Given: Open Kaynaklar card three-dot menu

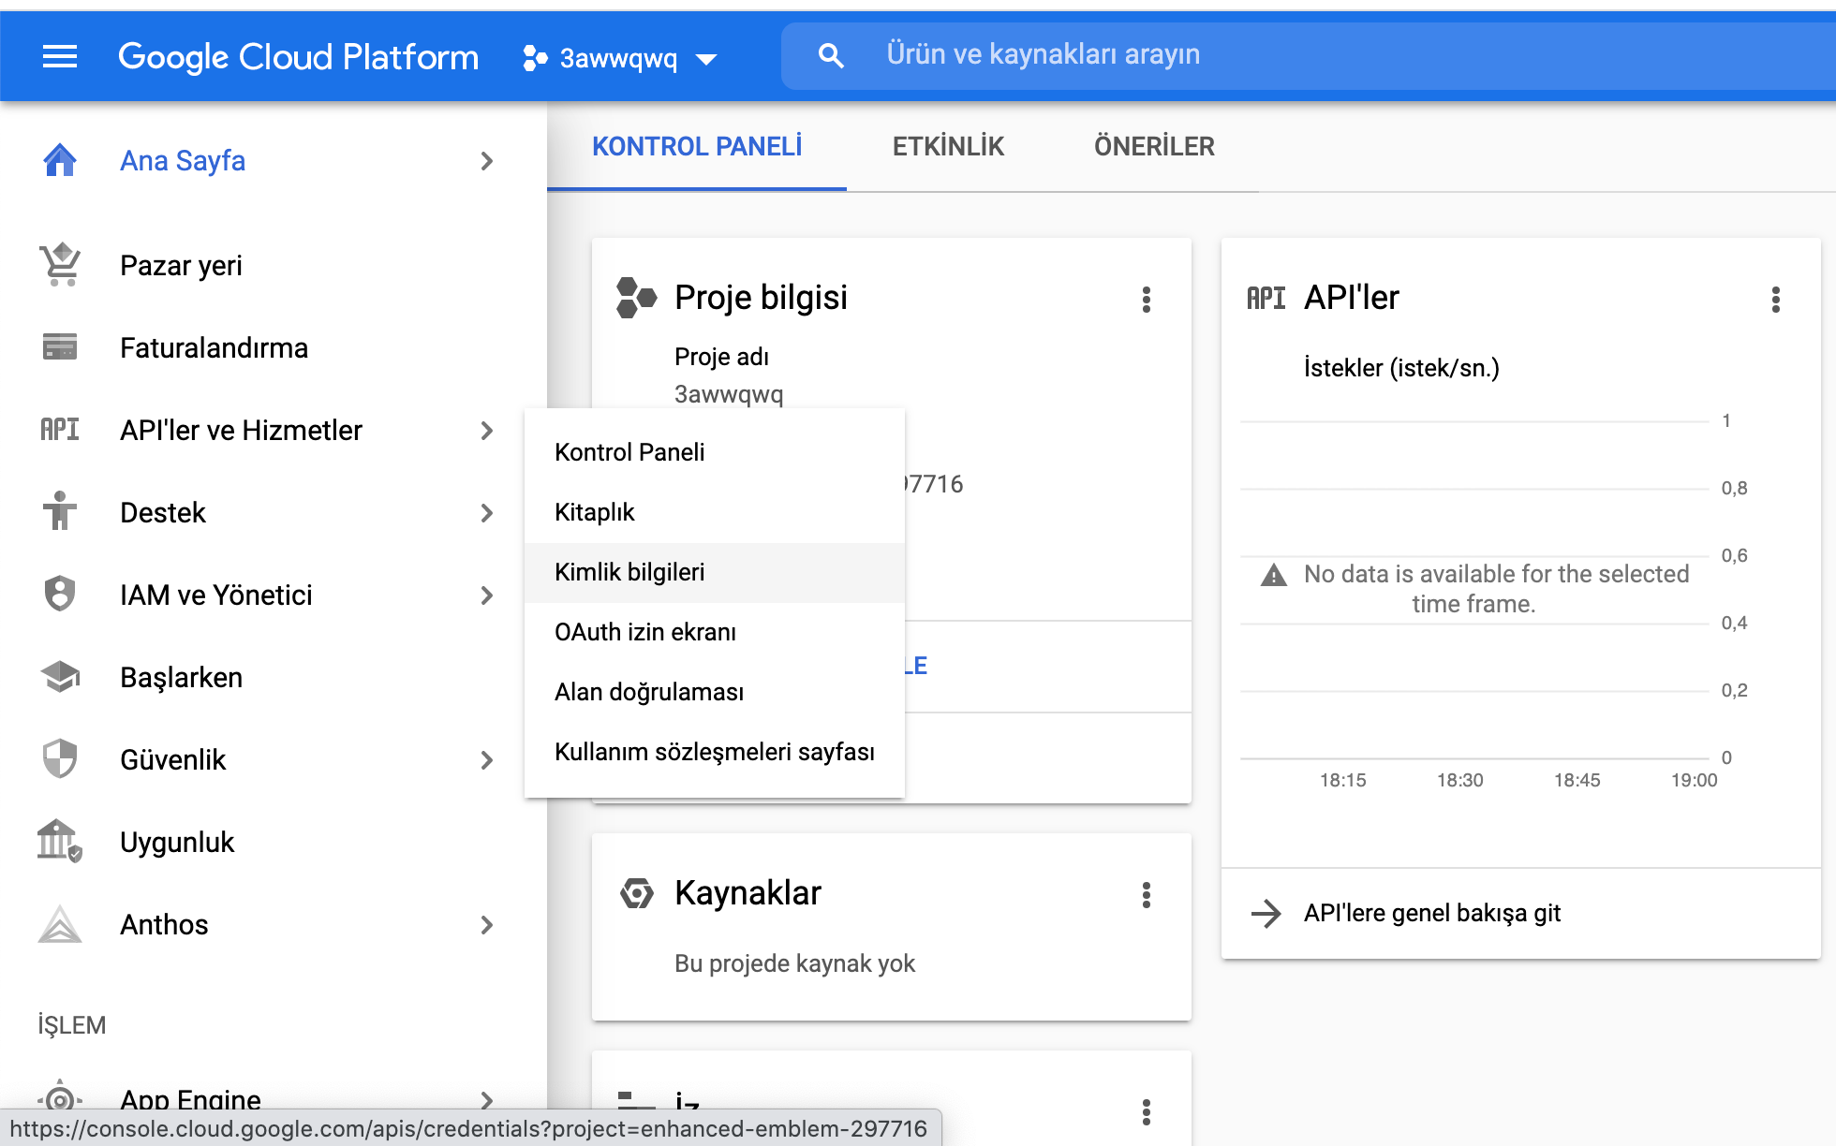Looking at the screenshot, I should tap(1146, 895).
